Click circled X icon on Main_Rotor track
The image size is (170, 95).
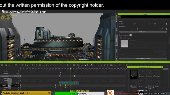click(19, 76)
